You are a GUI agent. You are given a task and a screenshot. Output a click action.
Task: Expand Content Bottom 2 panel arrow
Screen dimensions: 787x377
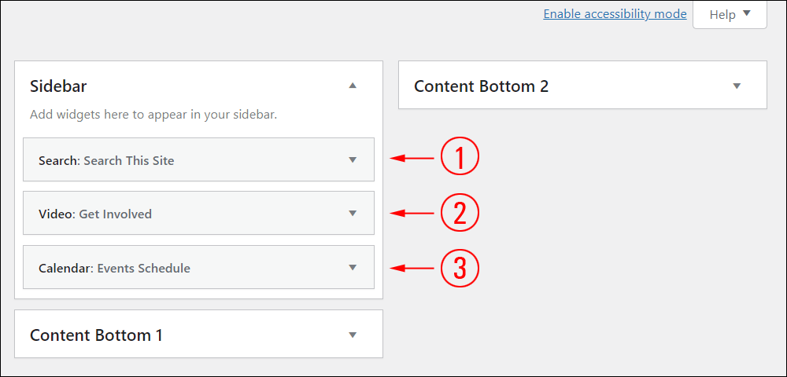pyautogui.click(x=737, y=86)
